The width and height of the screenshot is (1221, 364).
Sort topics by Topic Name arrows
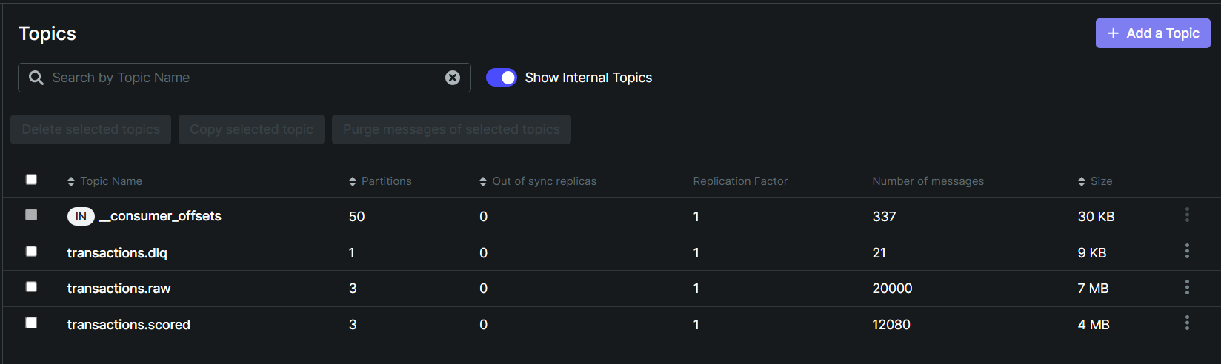point(71,181)
